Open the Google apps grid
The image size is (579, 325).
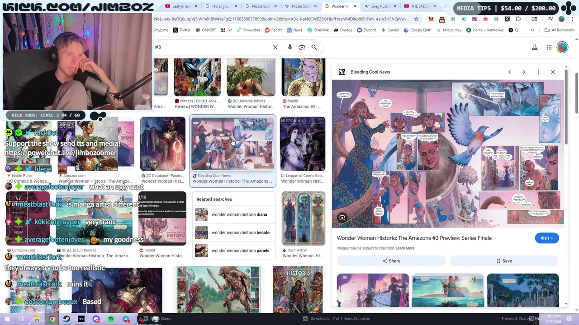pyautogui.click(x=549, y=47)
